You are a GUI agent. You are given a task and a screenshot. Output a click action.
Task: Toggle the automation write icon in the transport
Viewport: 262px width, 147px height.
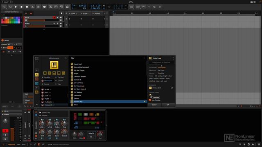click(x=32, y=7)
